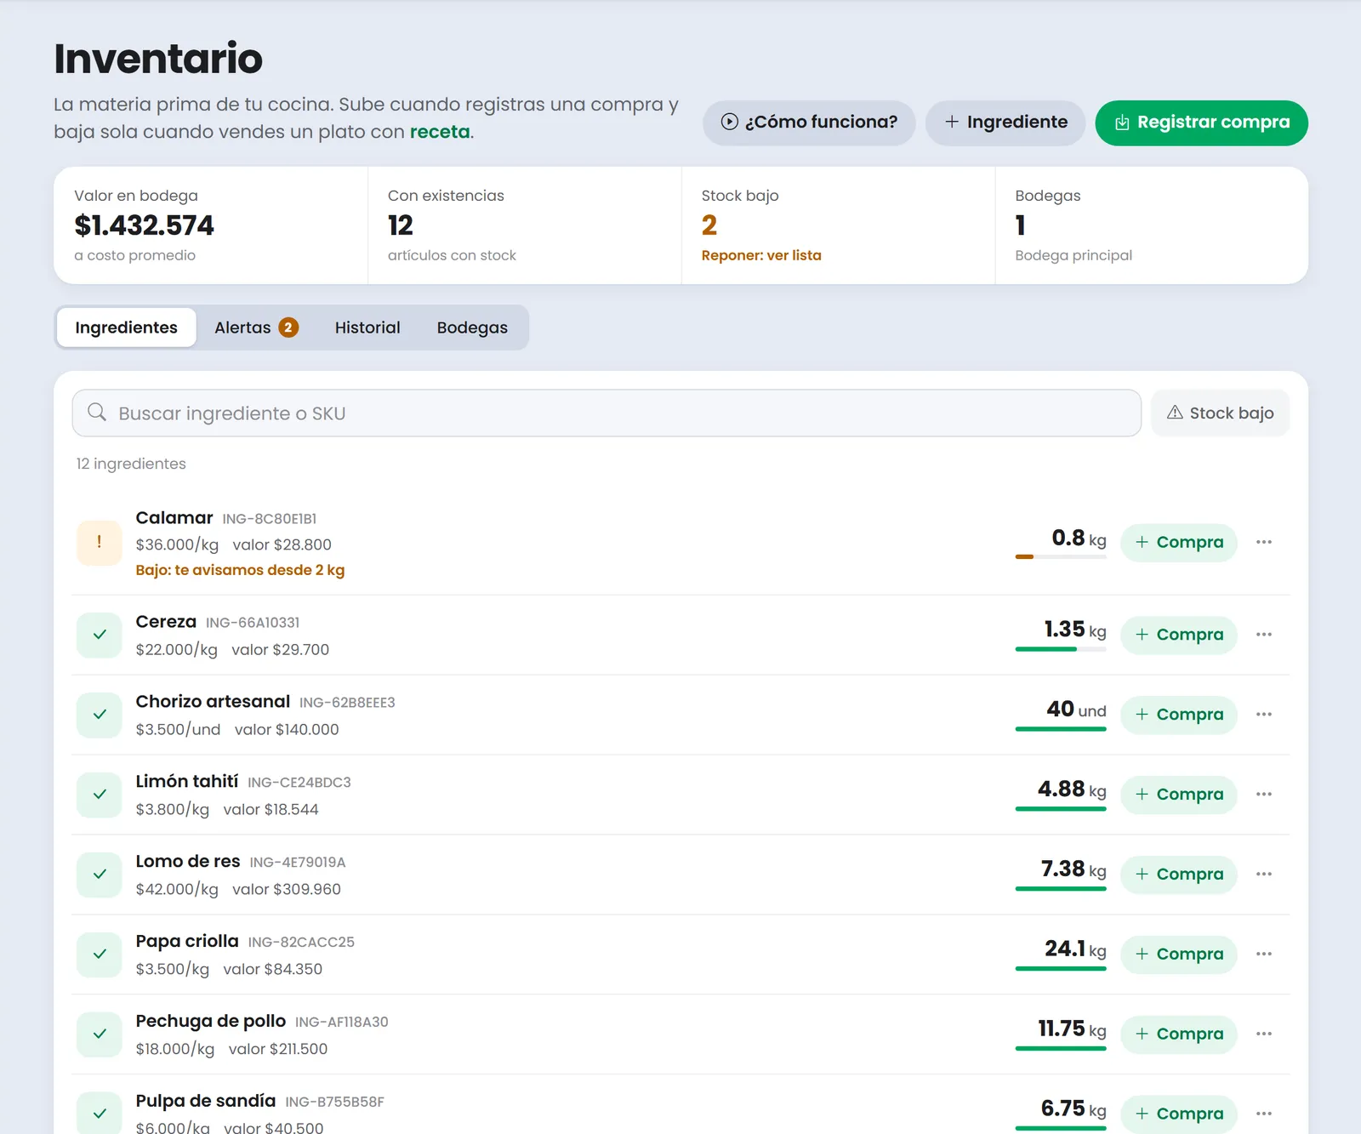Switch to the Ingredientes tab
The image size is (1361, 1134).
[126, 328]
